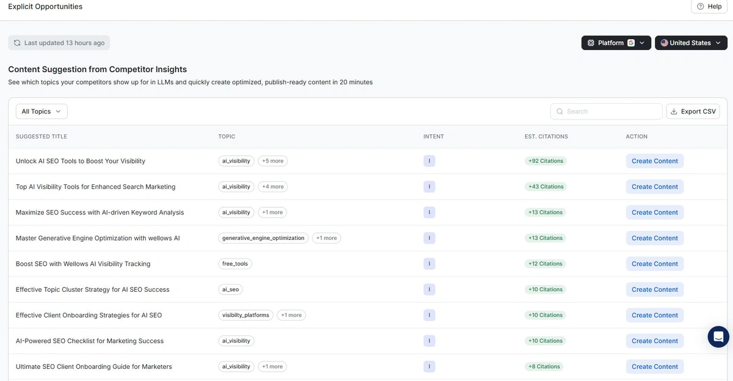This screenshot has width=733, height=381.
Task: Expand the '+4 more' chip on the second row
Action: tap(272, 186)
